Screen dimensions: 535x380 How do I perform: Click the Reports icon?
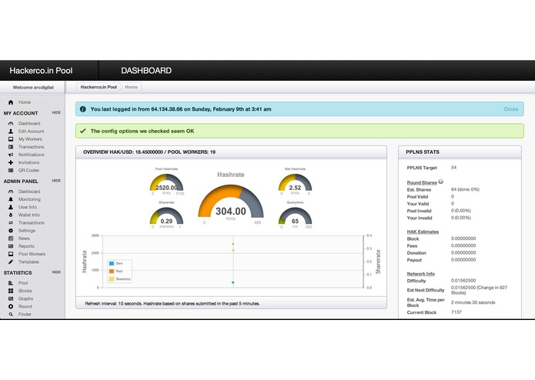(11, 246)
